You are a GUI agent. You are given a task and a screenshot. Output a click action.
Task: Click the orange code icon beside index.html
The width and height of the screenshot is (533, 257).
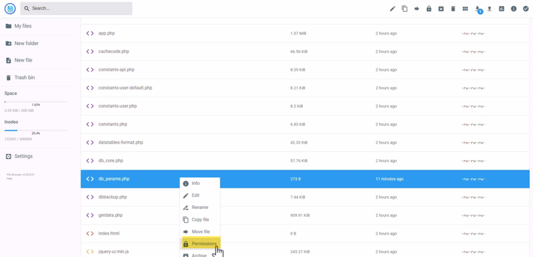(90, 233)
